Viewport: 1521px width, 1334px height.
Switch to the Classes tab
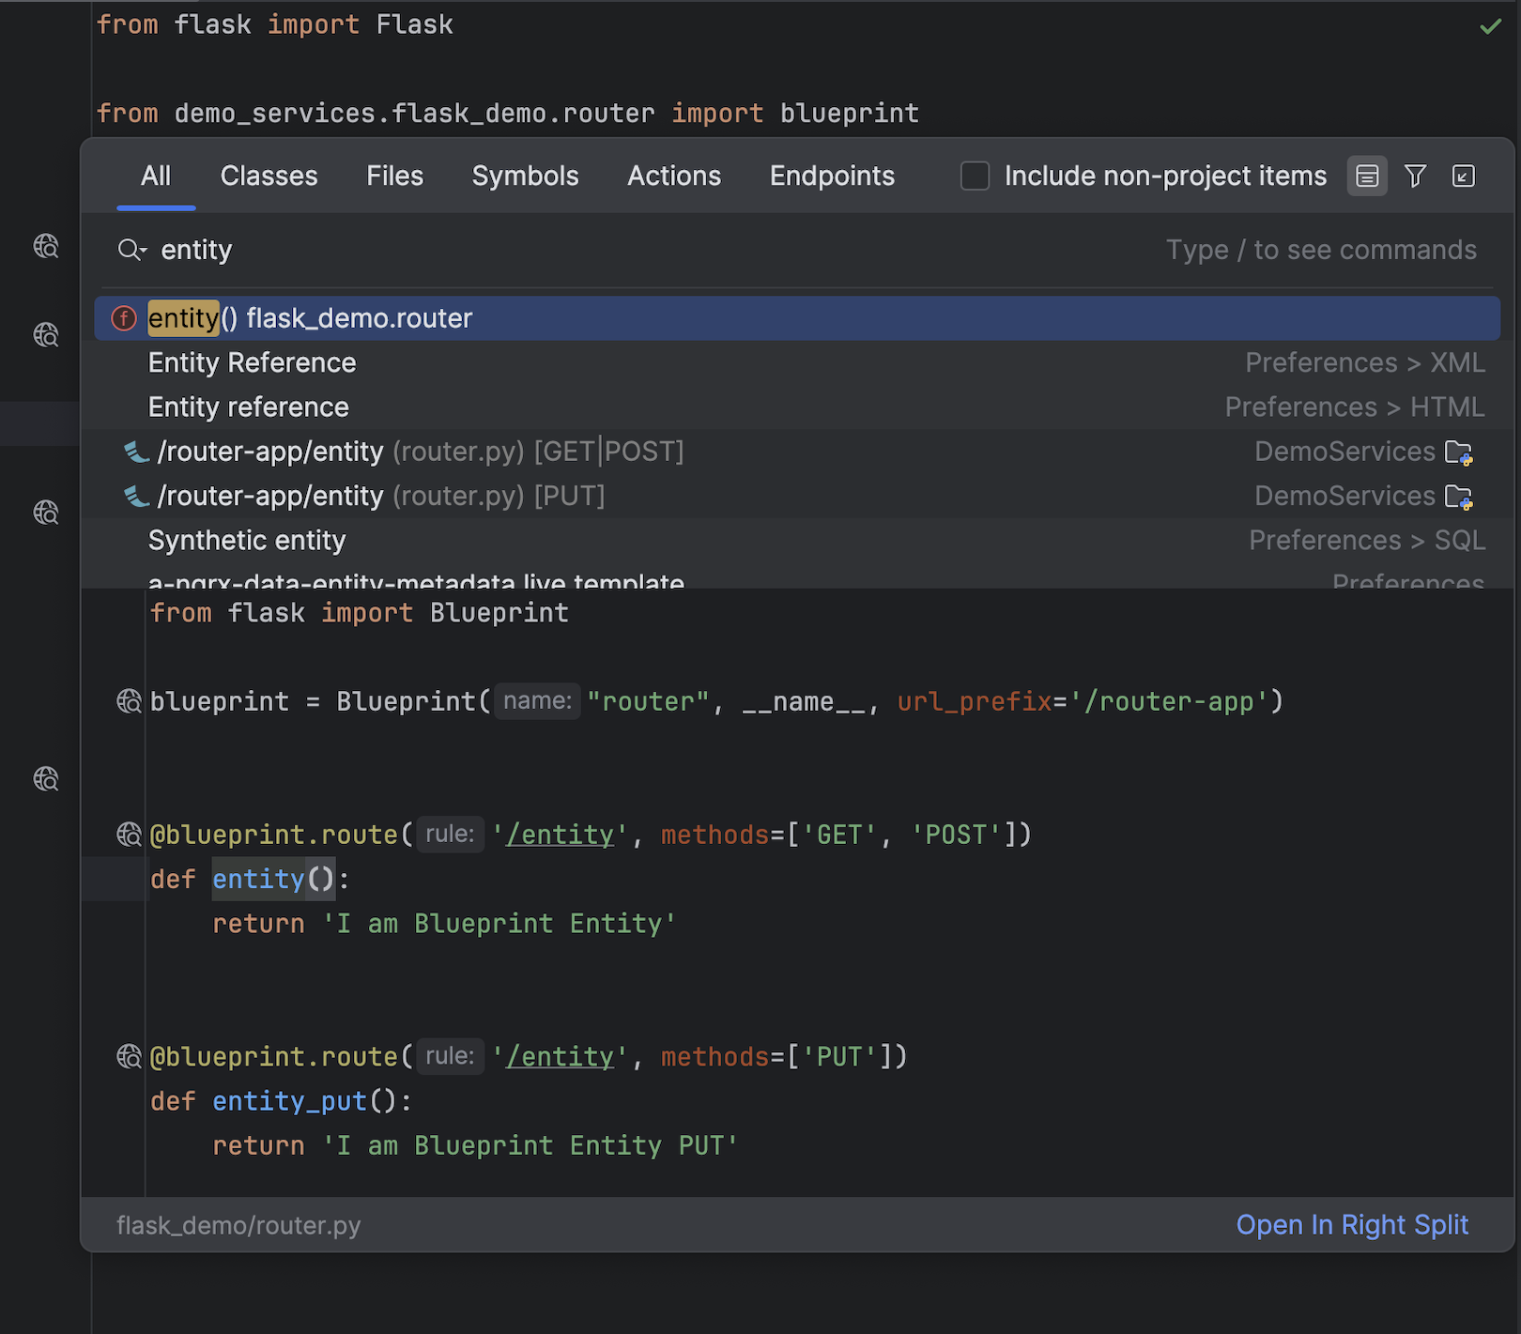(269, 176)
